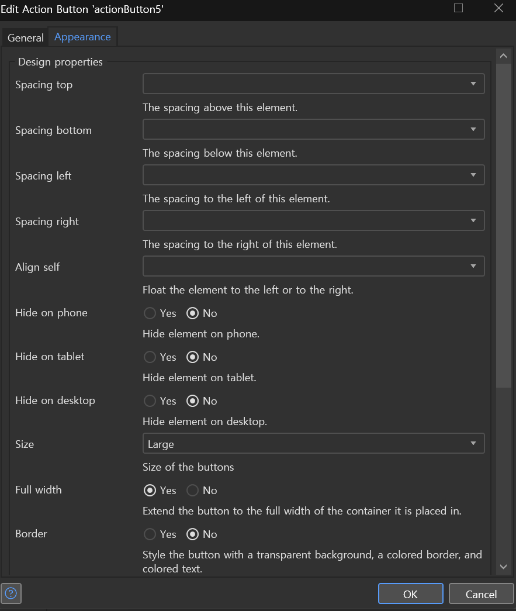Screen dimensions: 516x611
Task: Click the 'Design properties' group heading
Action: pyautogui.click(x=60, y=62)
